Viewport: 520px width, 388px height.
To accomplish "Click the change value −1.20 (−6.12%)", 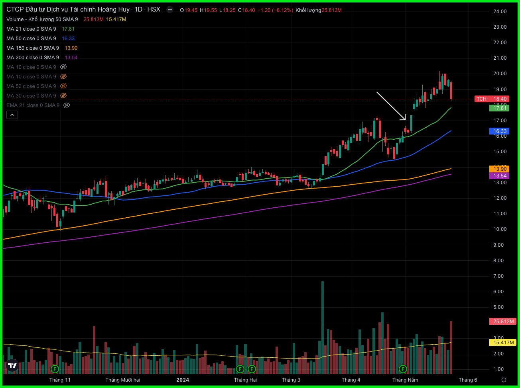I will (276, 10).
